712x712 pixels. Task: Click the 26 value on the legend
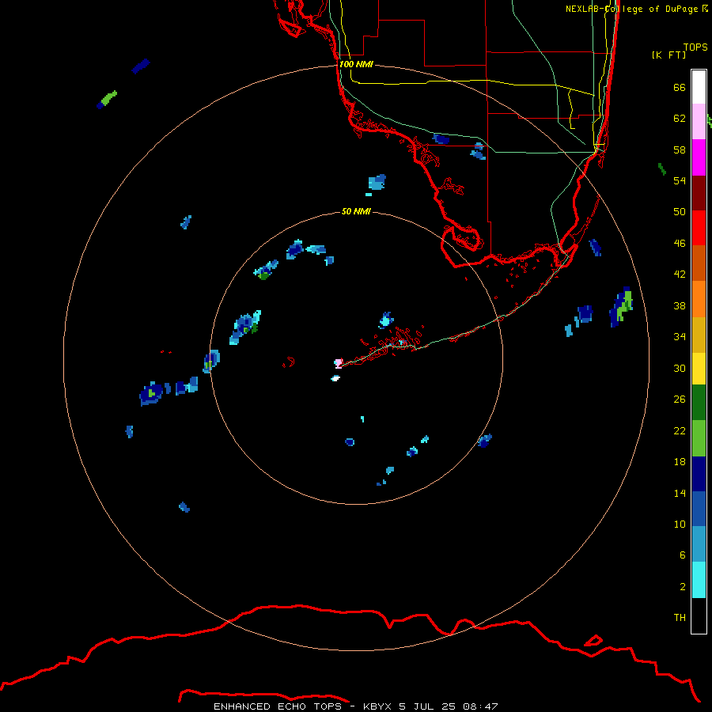680,400
